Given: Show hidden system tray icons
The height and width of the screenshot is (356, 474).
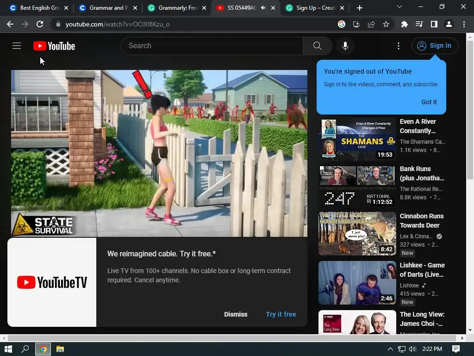Looking at the screenshot, I should [390, 349].
